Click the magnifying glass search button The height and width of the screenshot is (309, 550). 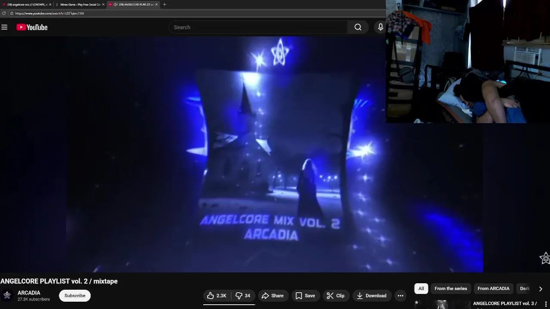(x=358, y=27)
